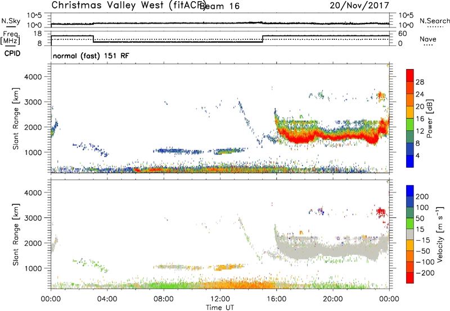Viewport: 450px width, 311px height.
Task: Pick the orange 20–24 dB Power colorbar segment
Action: pos(410,100)
